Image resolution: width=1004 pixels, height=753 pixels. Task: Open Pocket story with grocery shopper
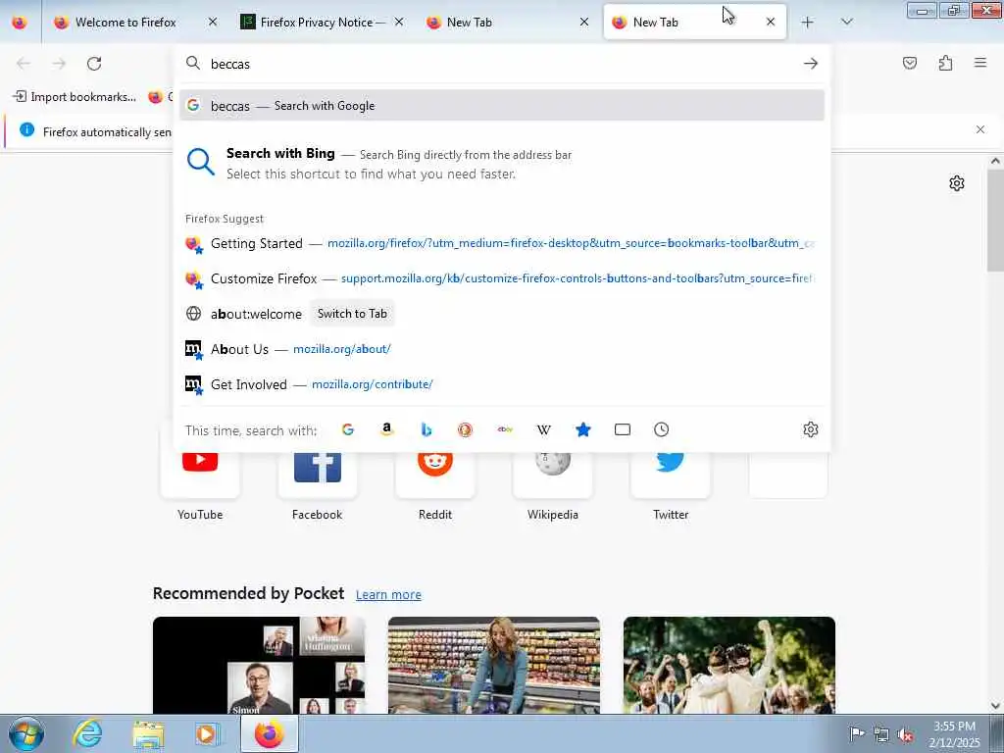coord(494,666)
